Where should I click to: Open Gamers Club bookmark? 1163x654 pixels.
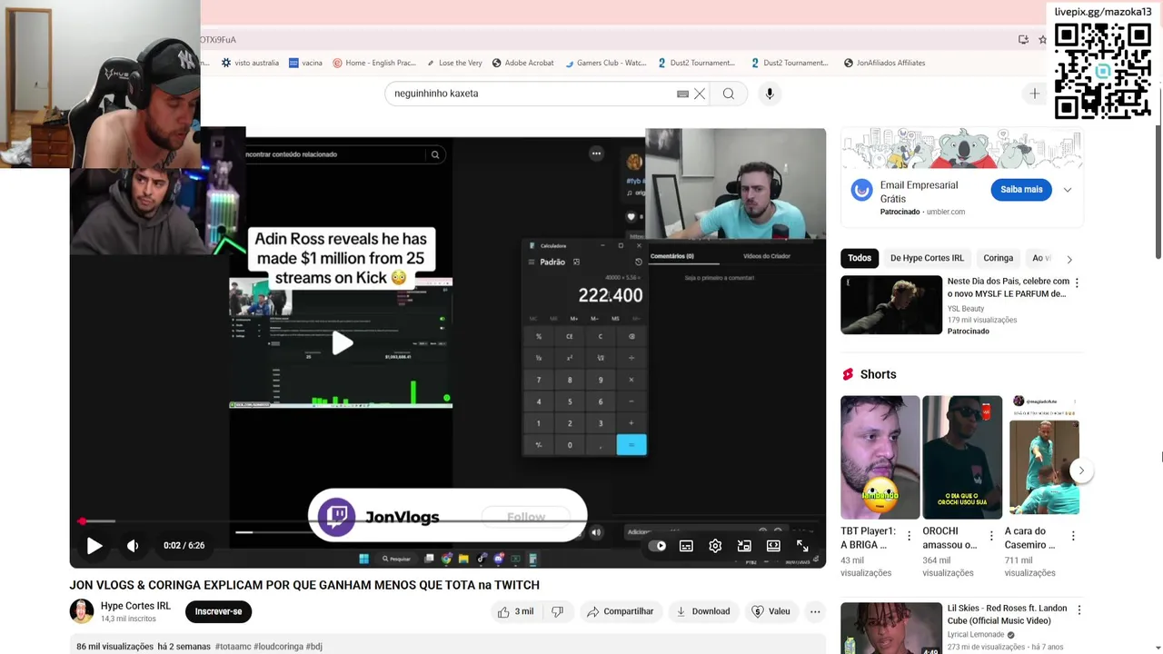click(605, 63)
